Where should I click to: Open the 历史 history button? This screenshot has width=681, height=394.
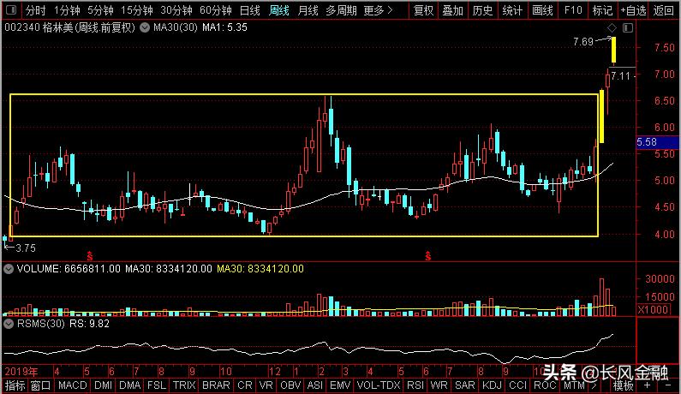tap(482, 10)
